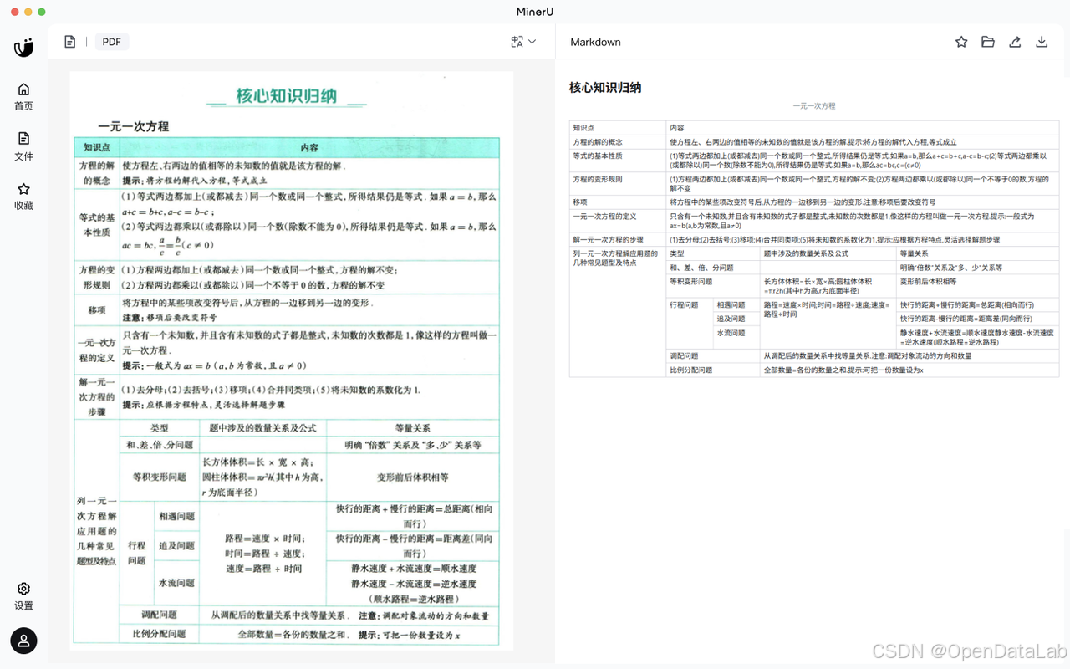
Task: Open the user account avatar
Action: (23, 641)
